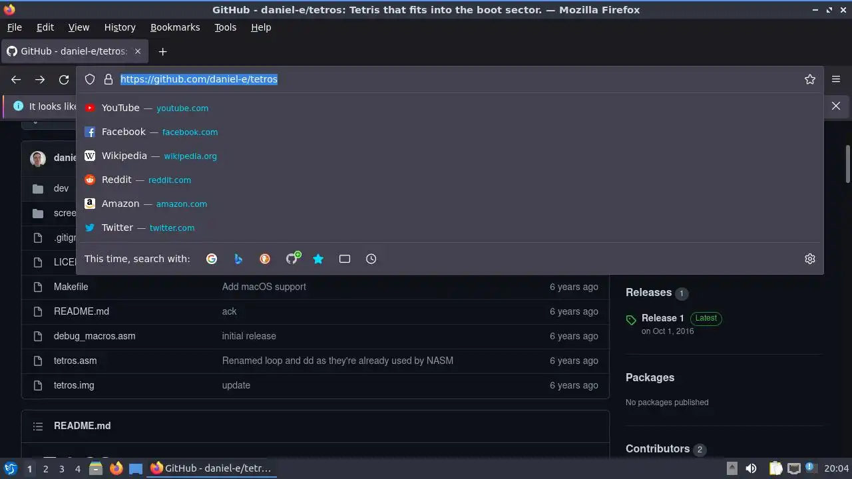Switch to workspace 3
Screen dimensions: 852x479
coord(61,469)
